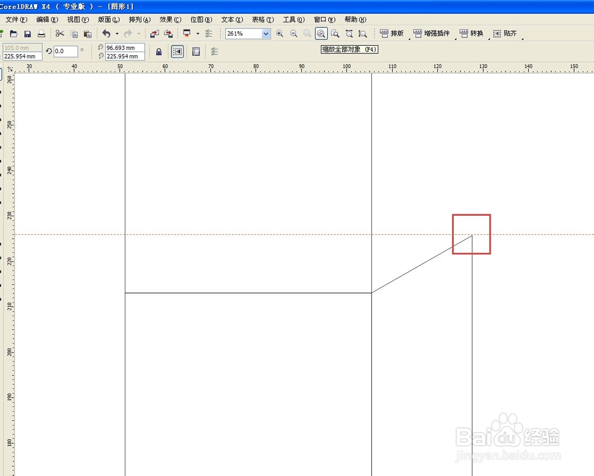Image resolution: width=594 pixels, height=476 pixels.
Task: Open the 视图 (View) menu
Action: point(78,20)
